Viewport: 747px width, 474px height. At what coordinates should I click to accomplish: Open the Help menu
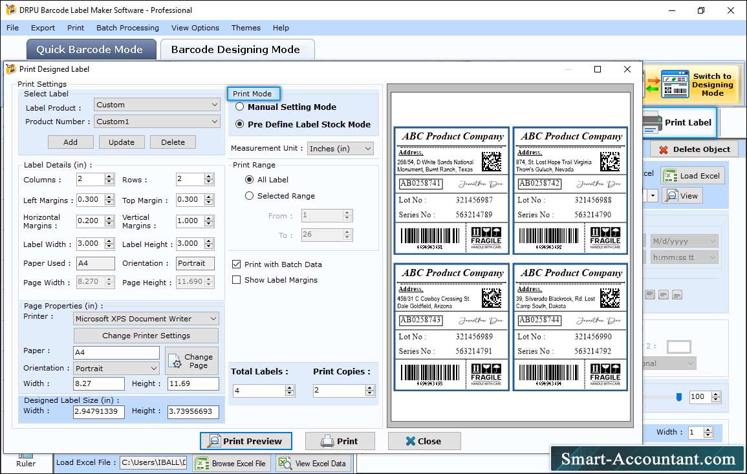click(x=281, y=28)
